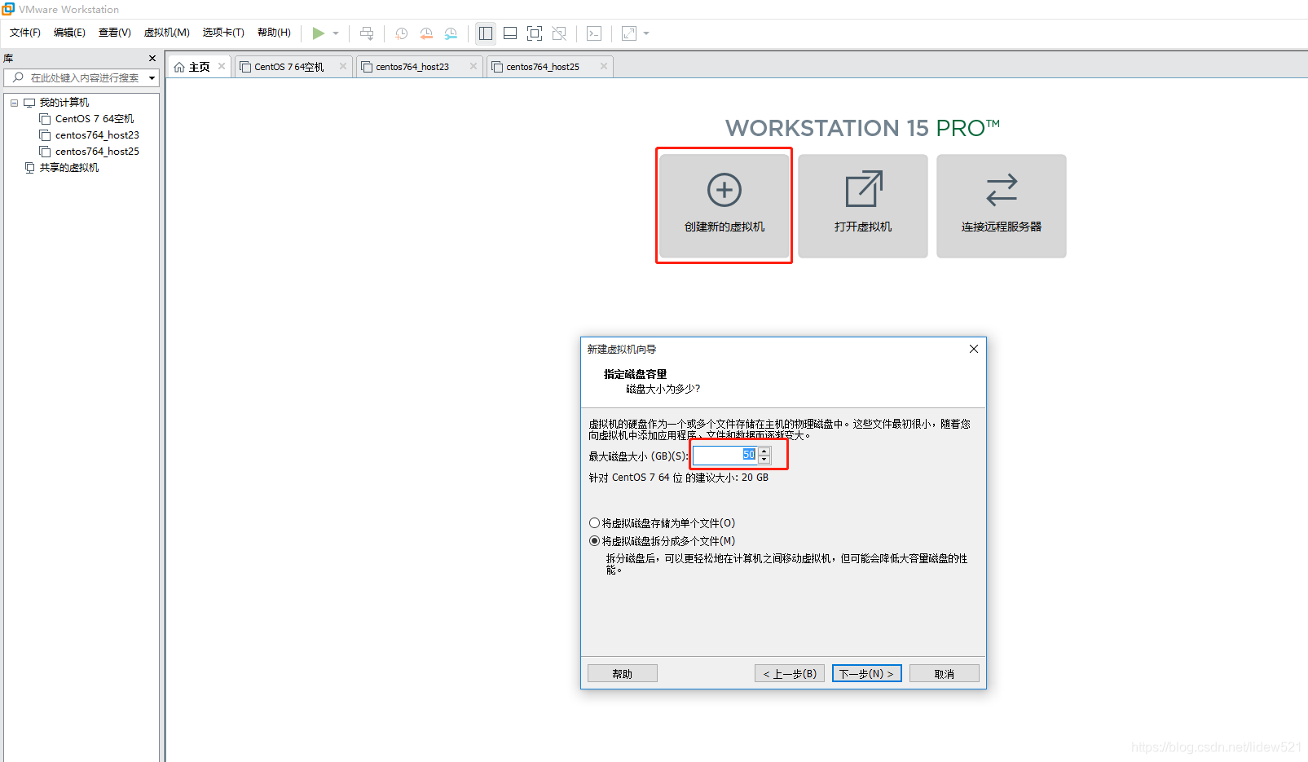
Task: Close the 新建虚拟机向导 dialog
Action: 973,349
